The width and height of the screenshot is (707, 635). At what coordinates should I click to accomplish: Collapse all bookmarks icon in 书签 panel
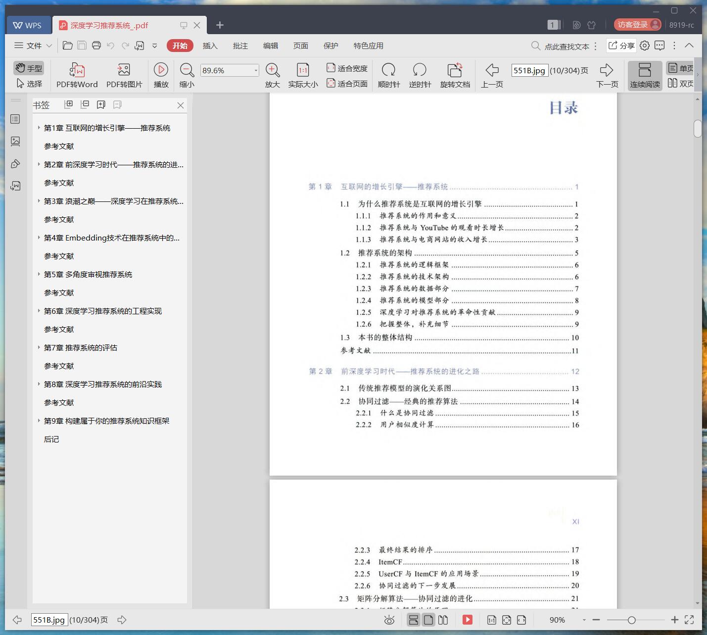[x=85, y=104]
